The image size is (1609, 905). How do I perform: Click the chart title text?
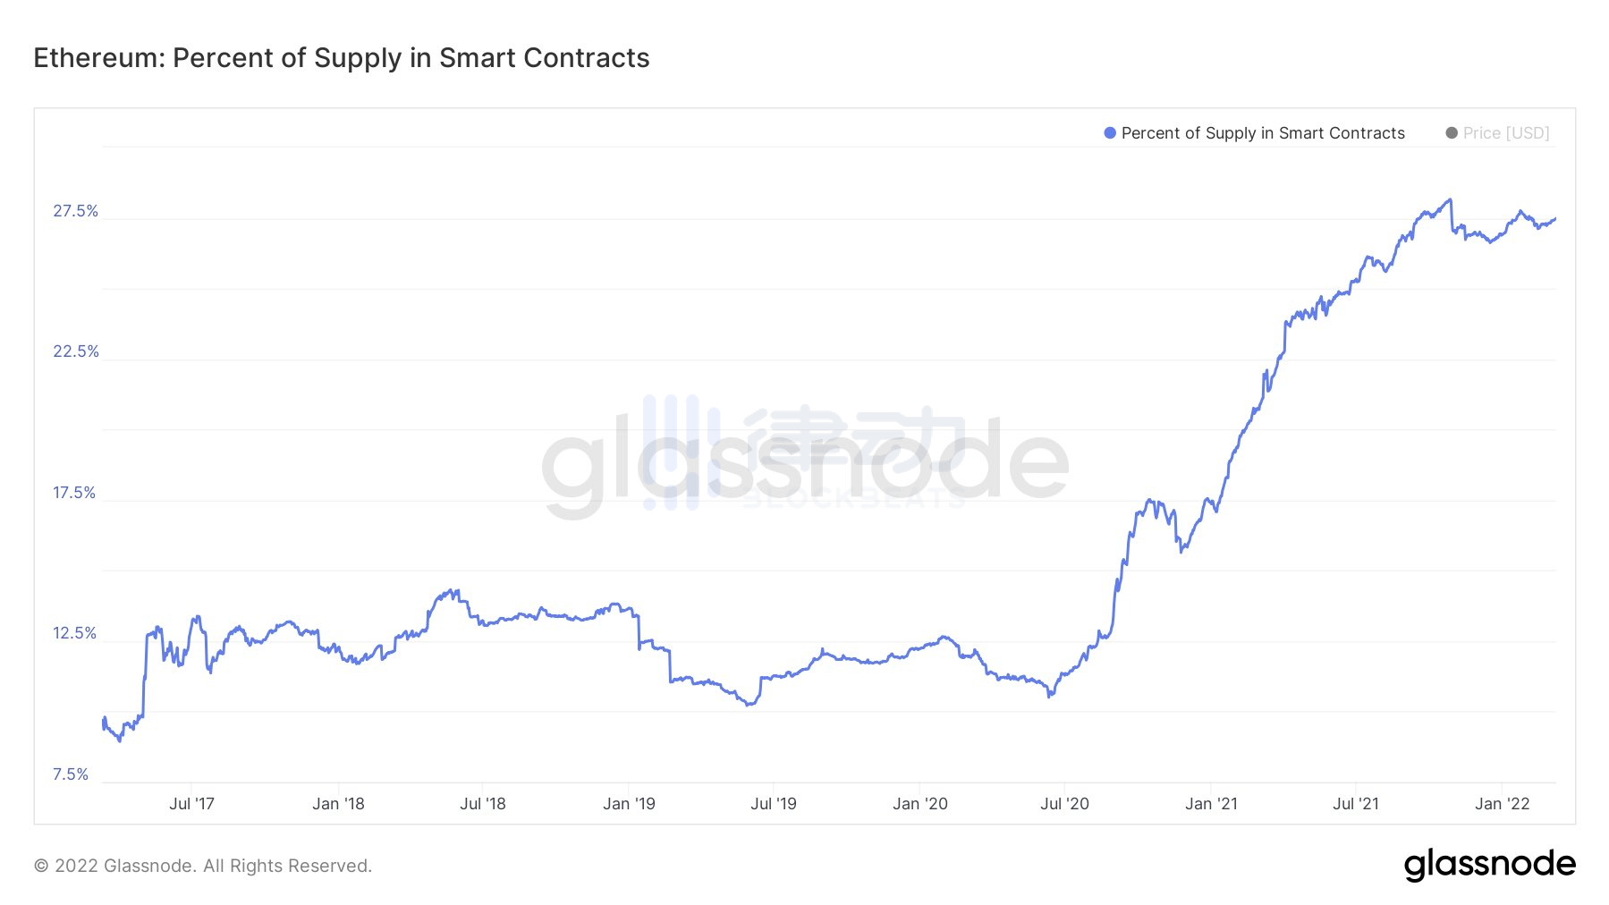[342, 58]
